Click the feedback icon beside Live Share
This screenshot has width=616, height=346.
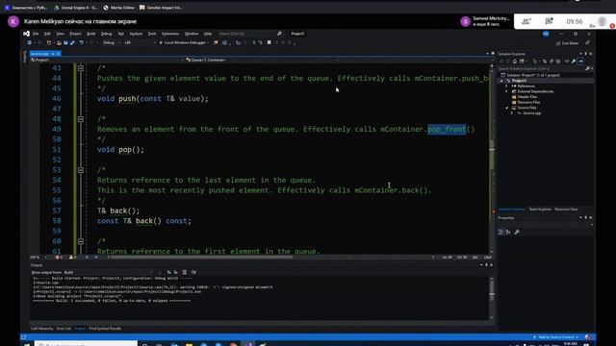(588, 43)
